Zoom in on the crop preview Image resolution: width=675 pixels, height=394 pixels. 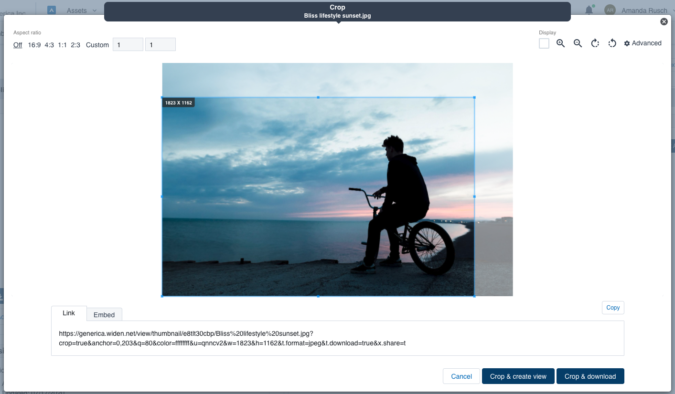[560, 43]
